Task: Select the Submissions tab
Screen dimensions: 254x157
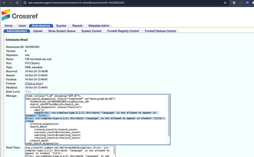Action: 41,26
